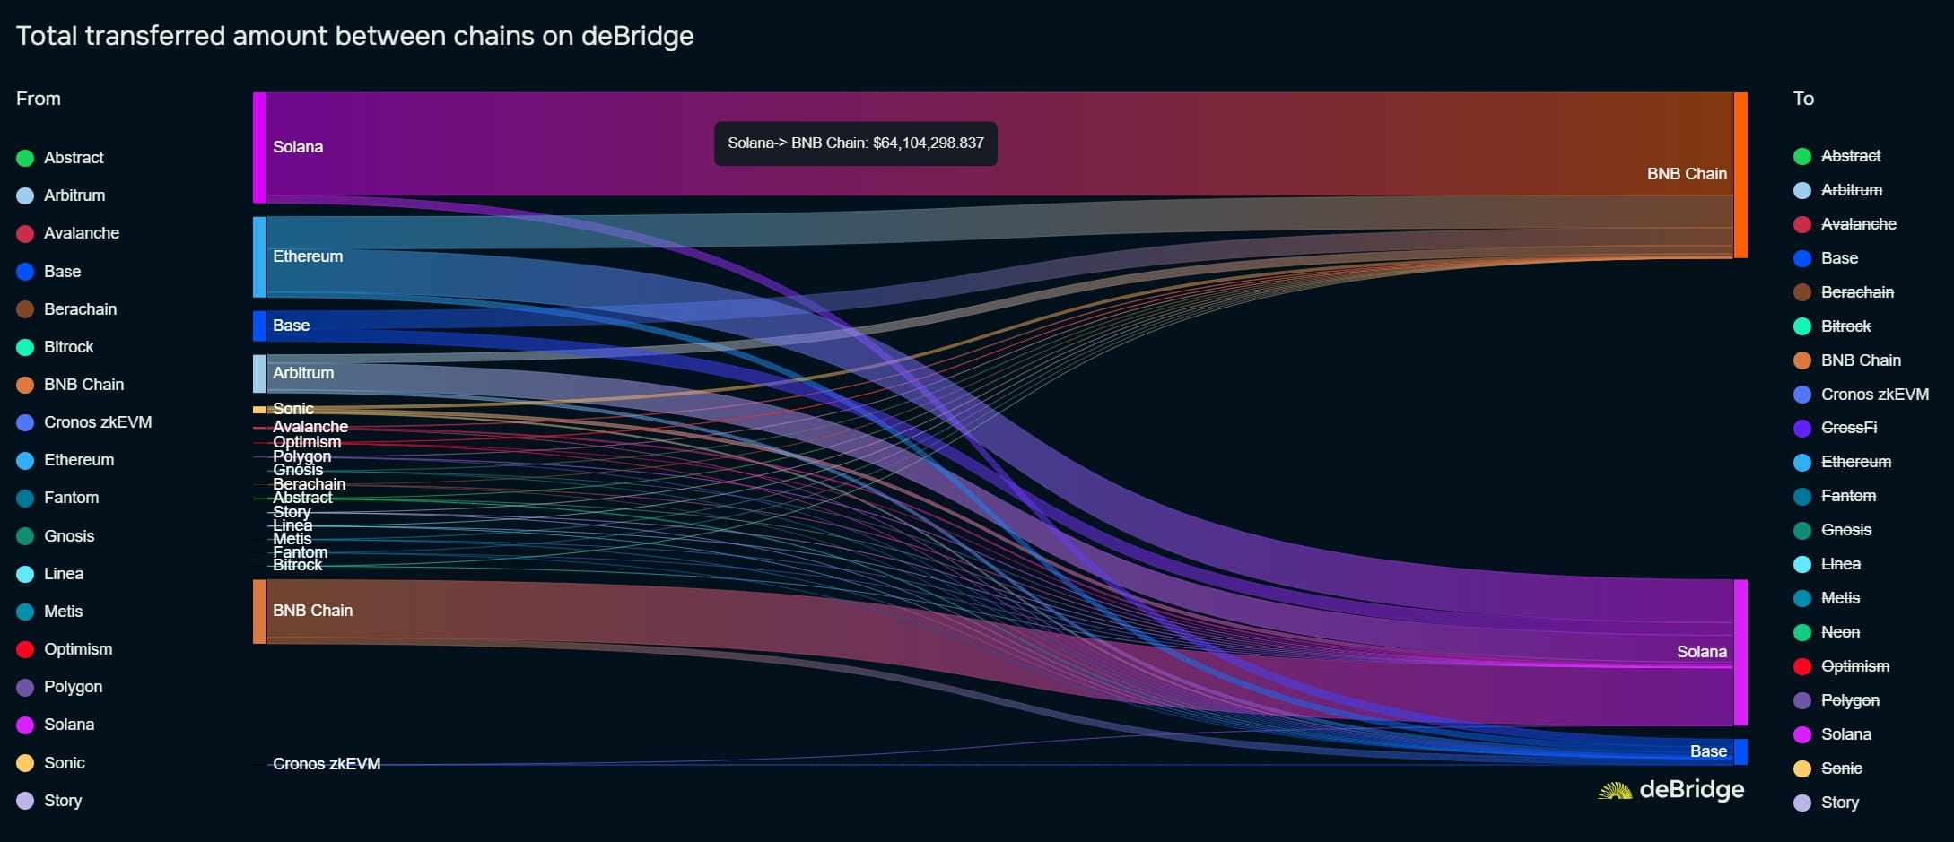
Task: Select the Solana source node bar
Action: click(x=259, y=147)
